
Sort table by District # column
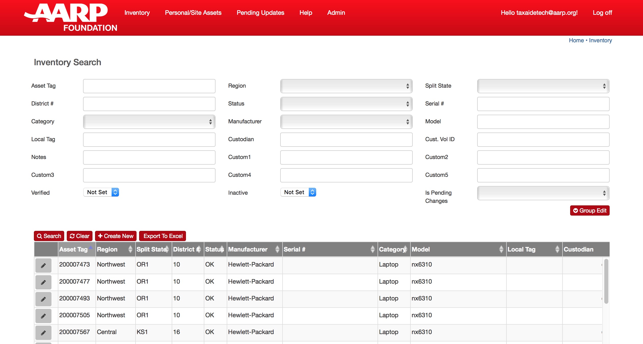click(x=188, y=249)
